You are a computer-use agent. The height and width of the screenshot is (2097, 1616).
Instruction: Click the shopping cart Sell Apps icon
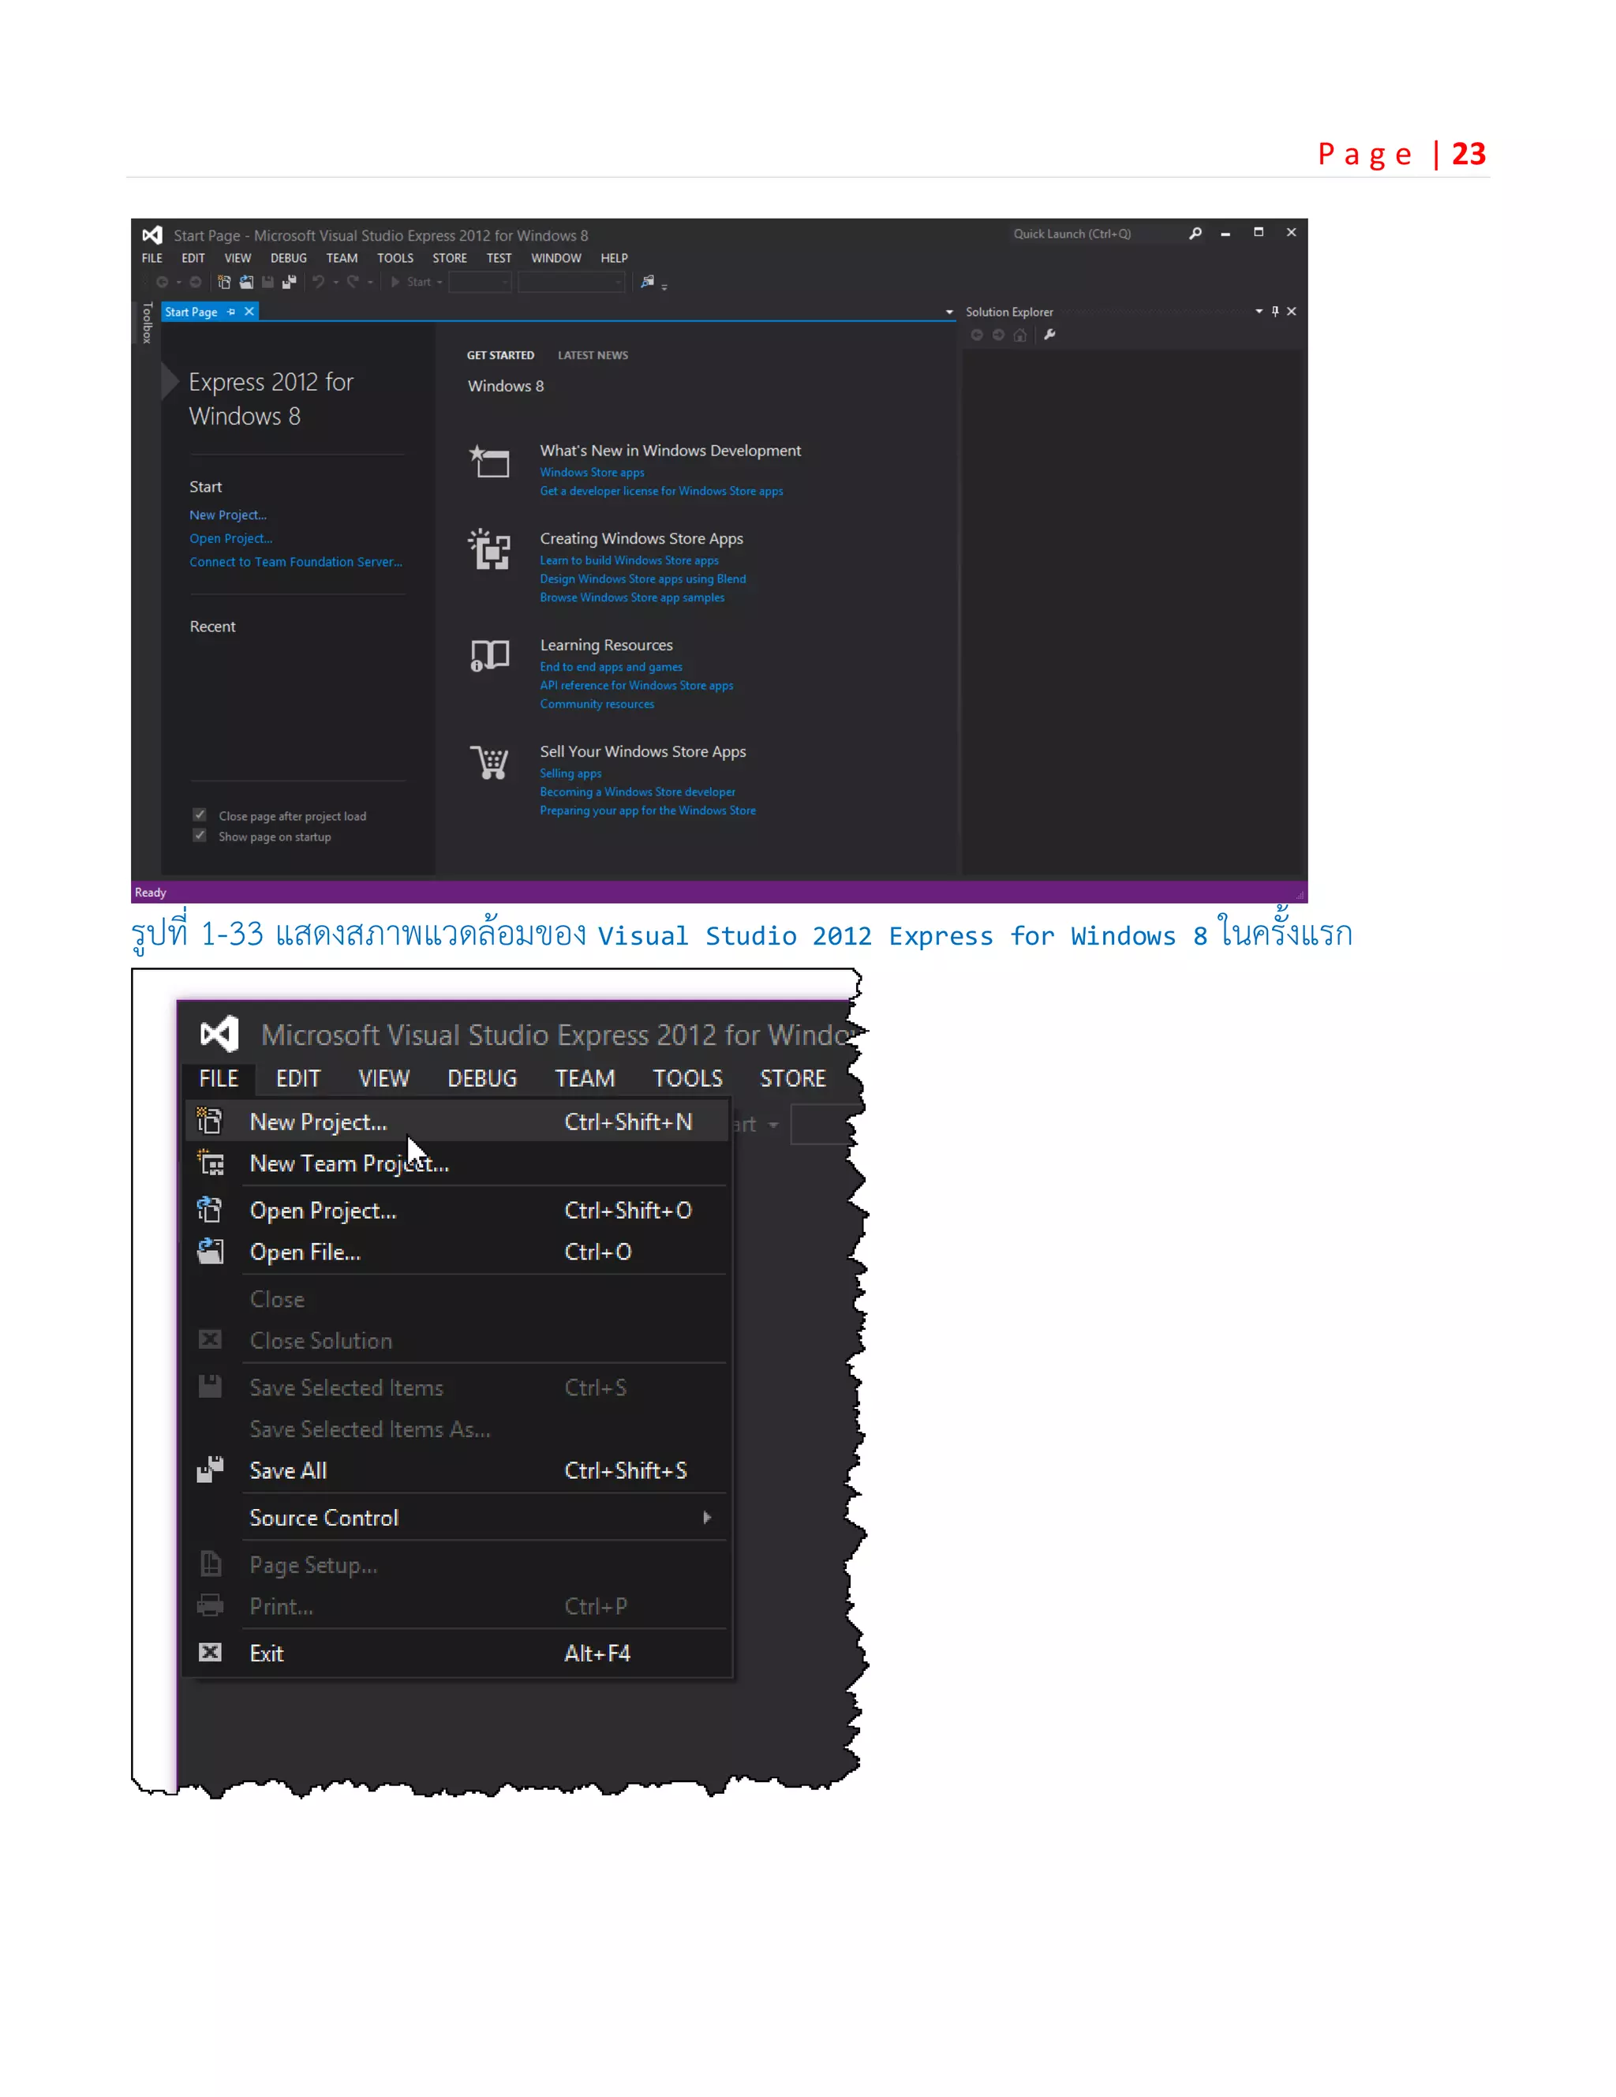point(488,763)
